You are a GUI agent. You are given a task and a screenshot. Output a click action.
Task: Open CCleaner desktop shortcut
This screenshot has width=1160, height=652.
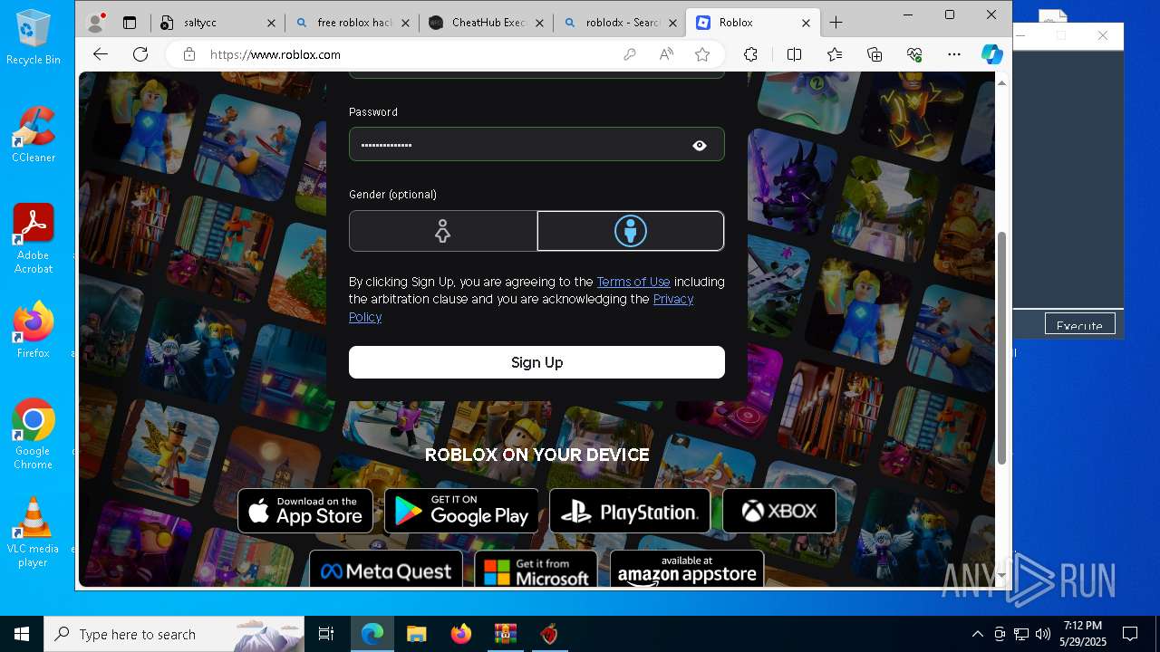click(34, 135)
